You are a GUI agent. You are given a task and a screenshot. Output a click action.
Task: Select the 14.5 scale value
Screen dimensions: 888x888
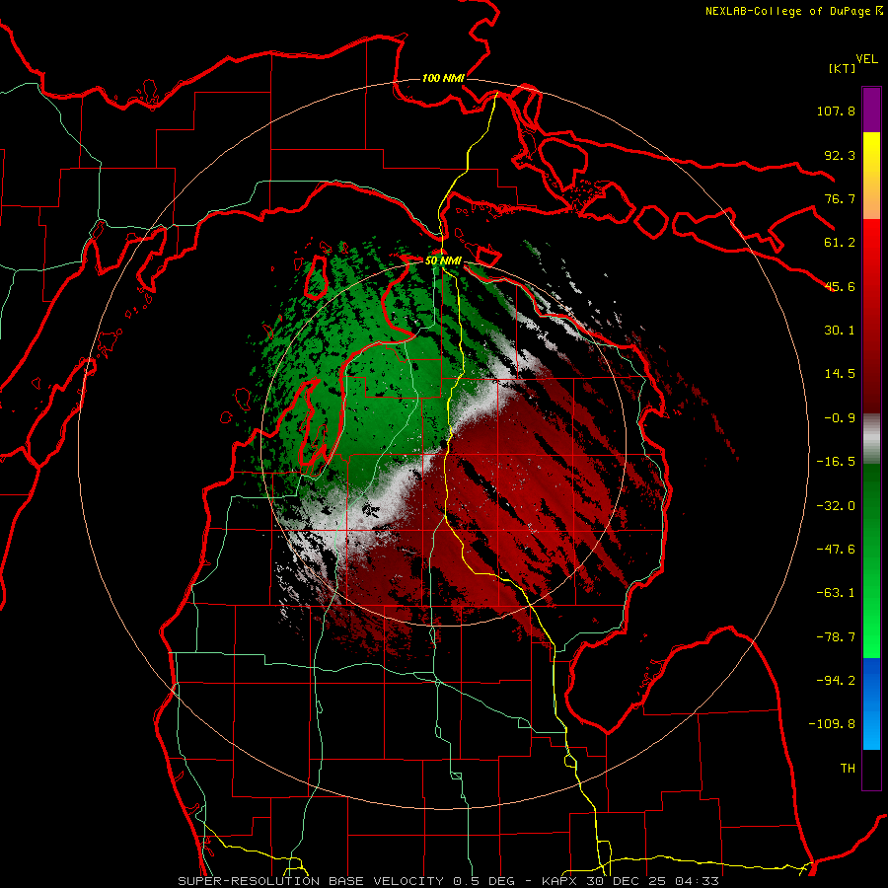(x=840, y=374)
